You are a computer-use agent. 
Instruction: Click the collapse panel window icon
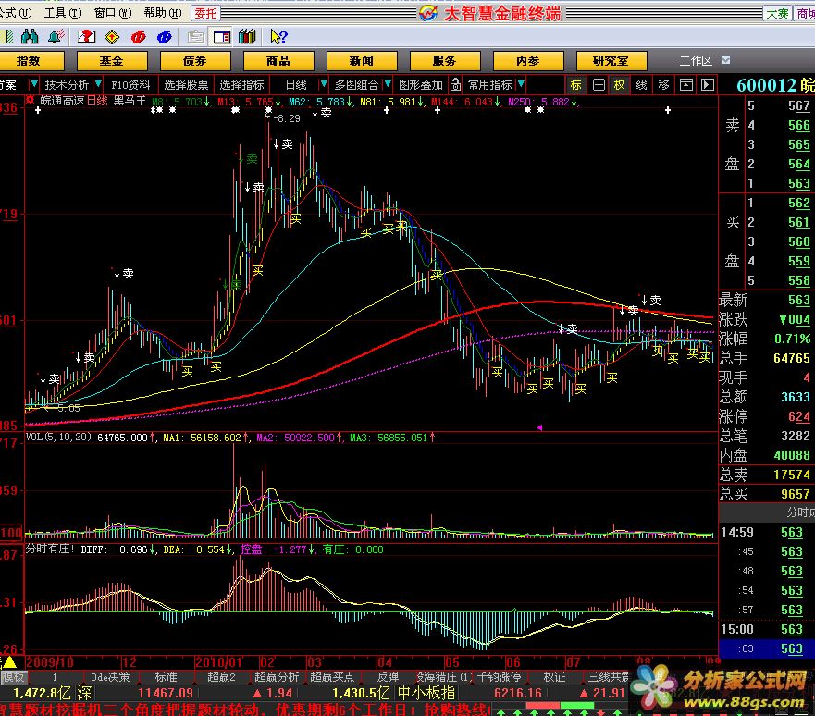tap(686, 85)
